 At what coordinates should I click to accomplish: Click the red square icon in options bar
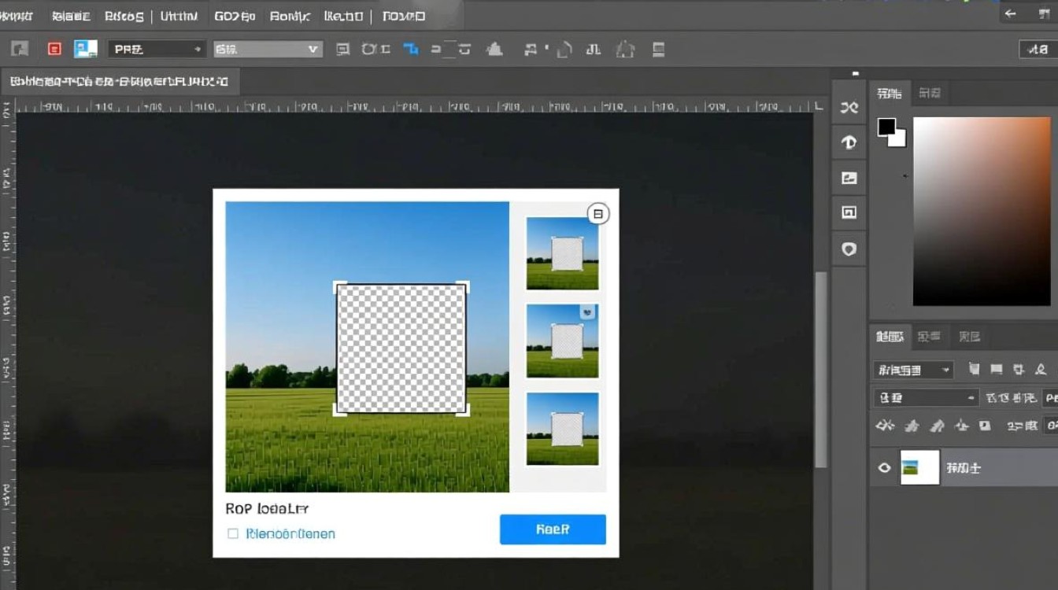(54, 49)
